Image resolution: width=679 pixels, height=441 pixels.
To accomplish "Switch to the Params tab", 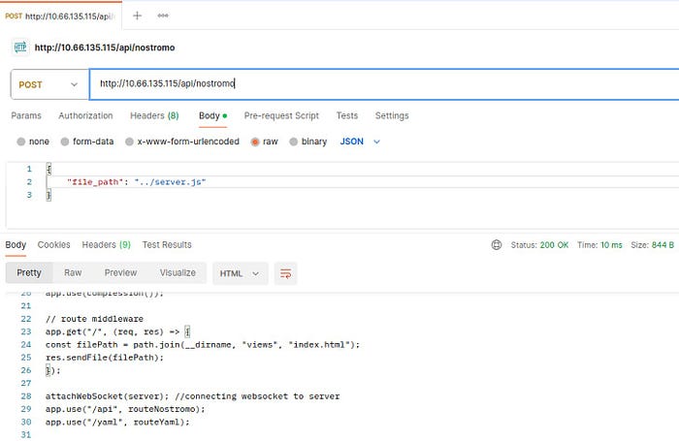I will coord(26,115).
